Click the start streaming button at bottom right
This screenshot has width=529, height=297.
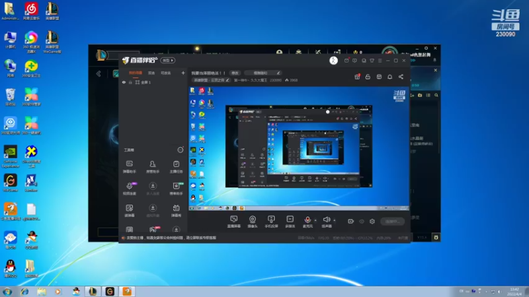tap(392, 221)
